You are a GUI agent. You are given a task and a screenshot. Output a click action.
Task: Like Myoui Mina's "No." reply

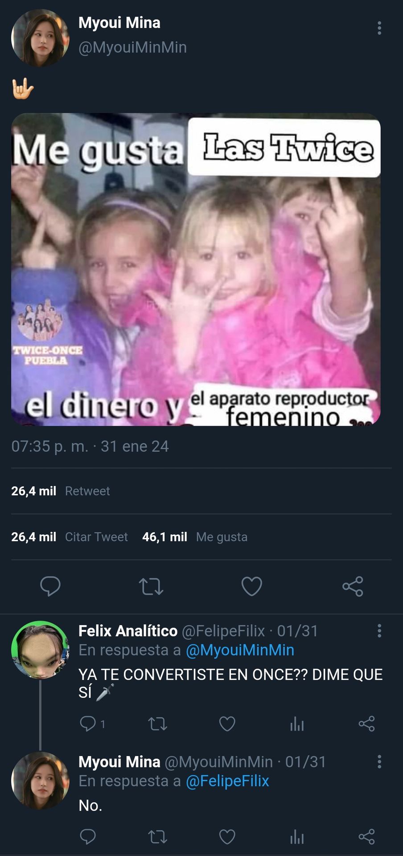(227, 837)
